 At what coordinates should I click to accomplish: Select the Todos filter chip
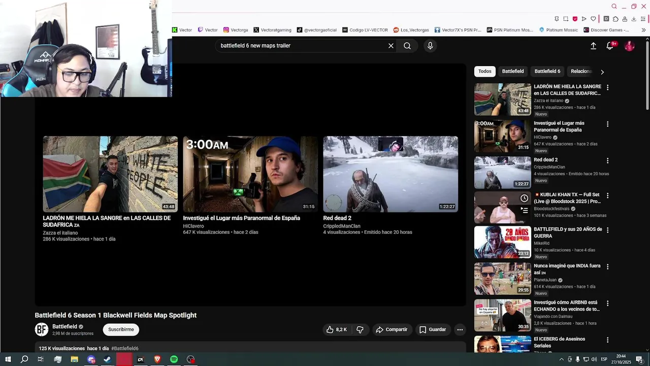485,71
